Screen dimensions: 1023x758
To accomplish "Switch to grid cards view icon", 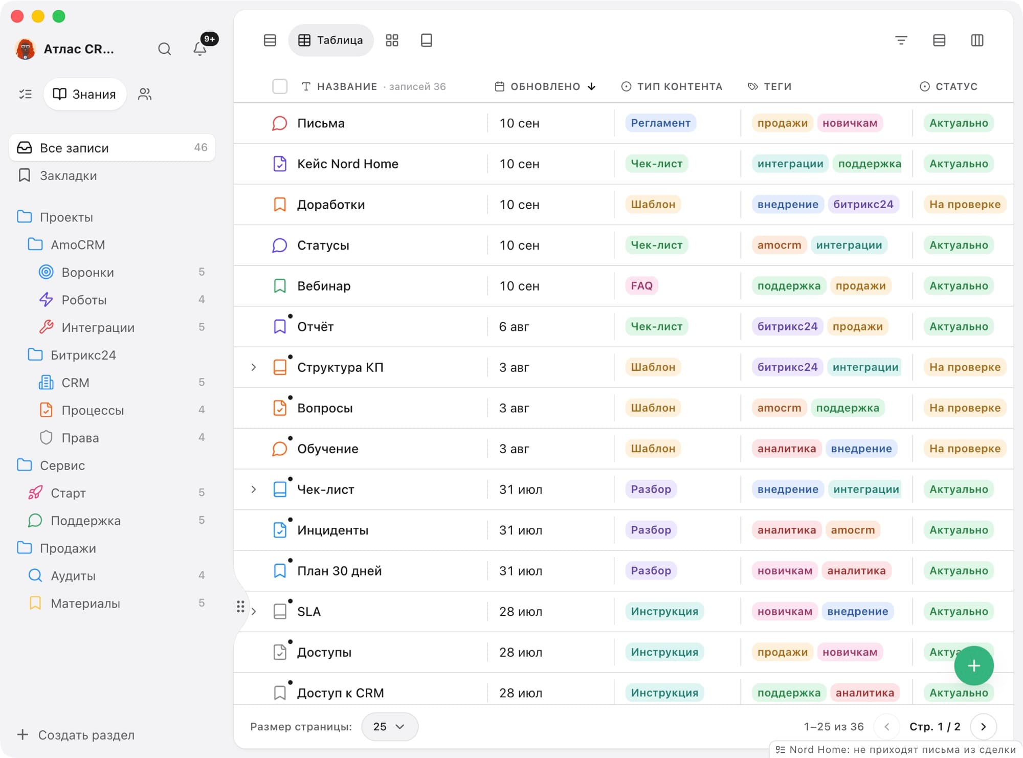I will click(x=392, y=40).
